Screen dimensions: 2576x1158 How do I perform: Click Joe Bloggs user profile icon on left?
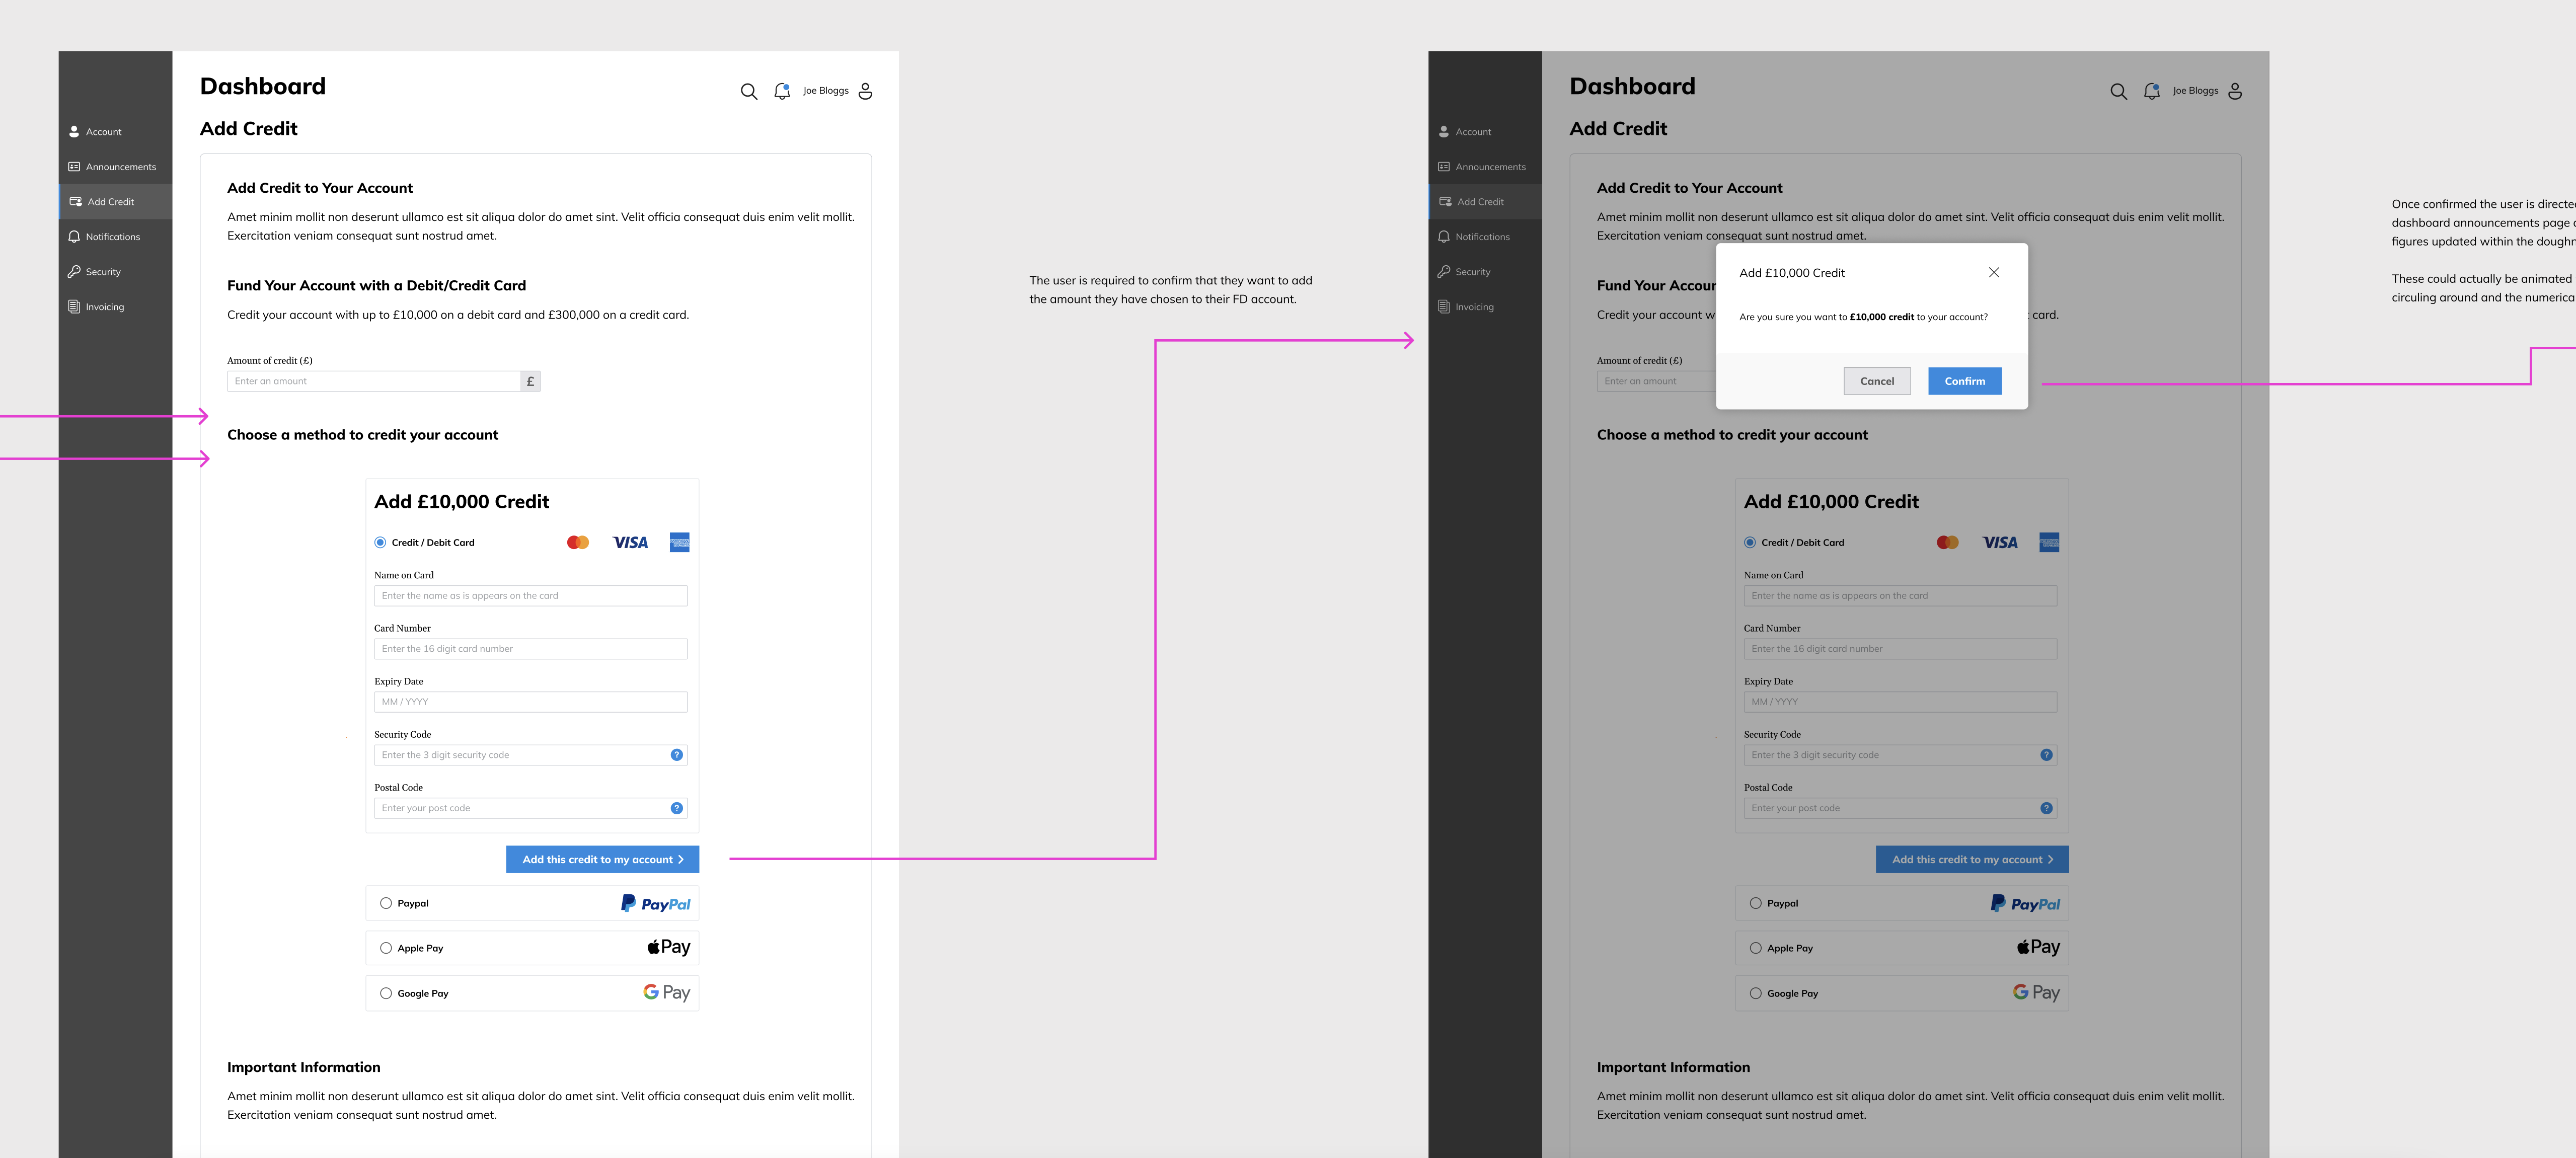[865, 91]
